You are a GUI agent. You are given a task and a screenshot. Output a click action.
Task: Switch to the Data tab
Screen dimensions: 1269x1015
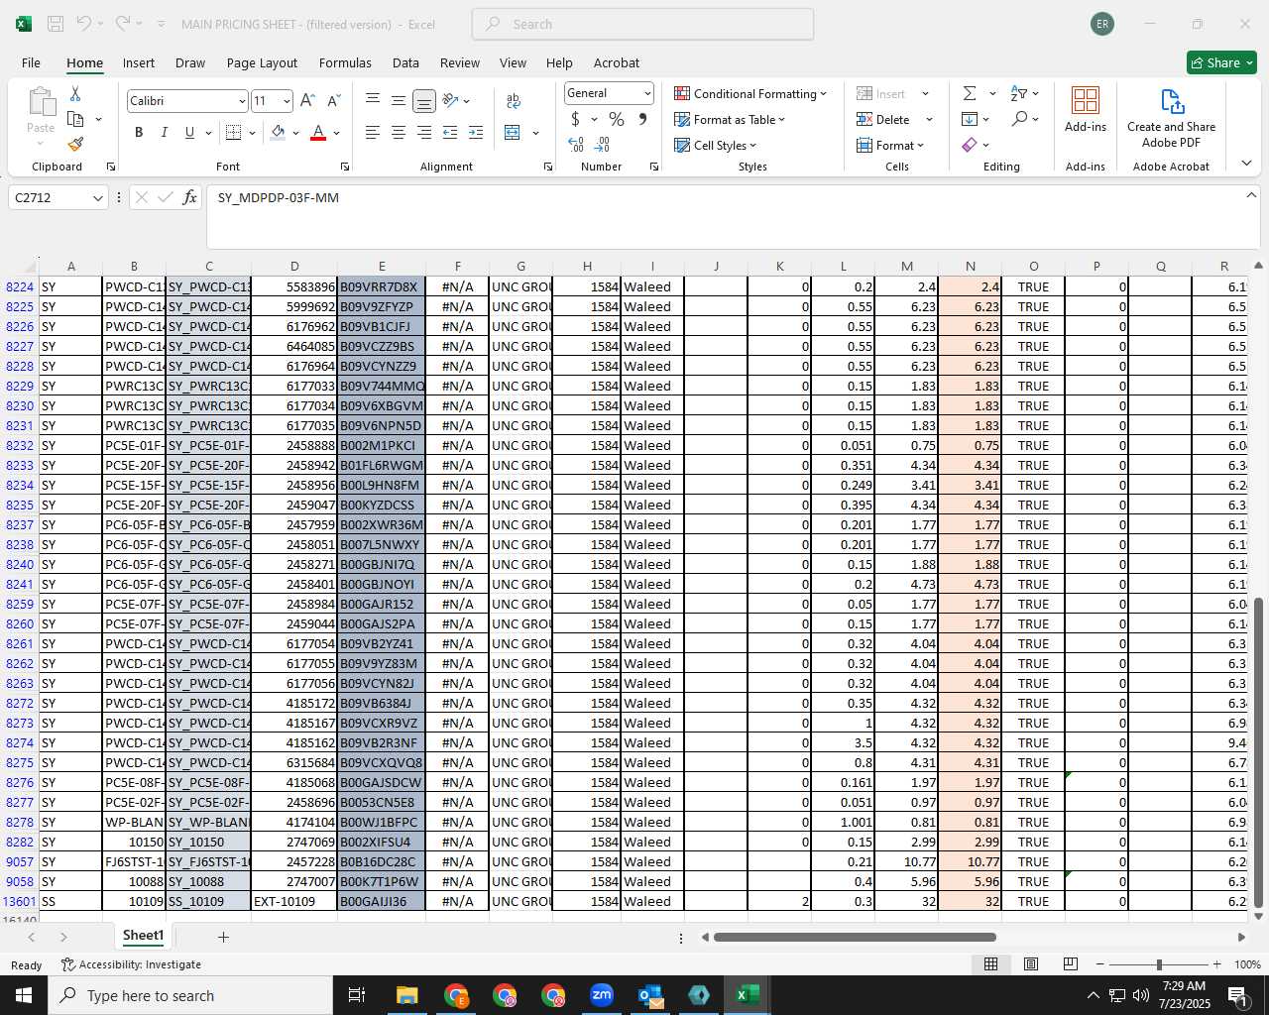pyautogui.click(x=405, y=62)
